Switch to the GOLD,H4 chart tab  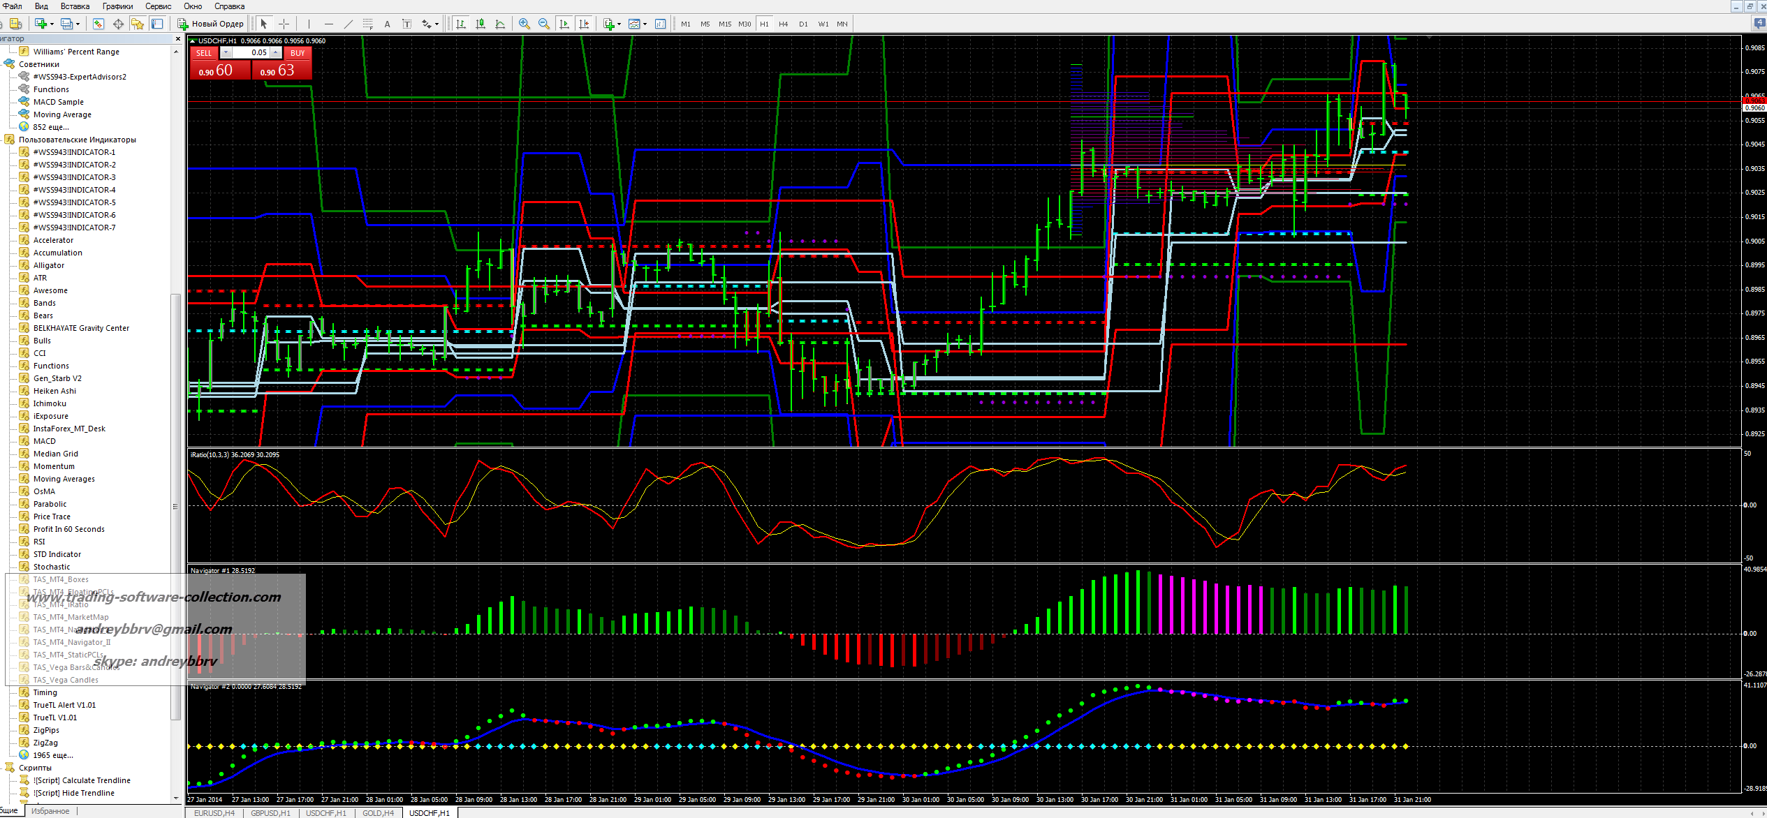pyautogui.click(x=378, y=812)
